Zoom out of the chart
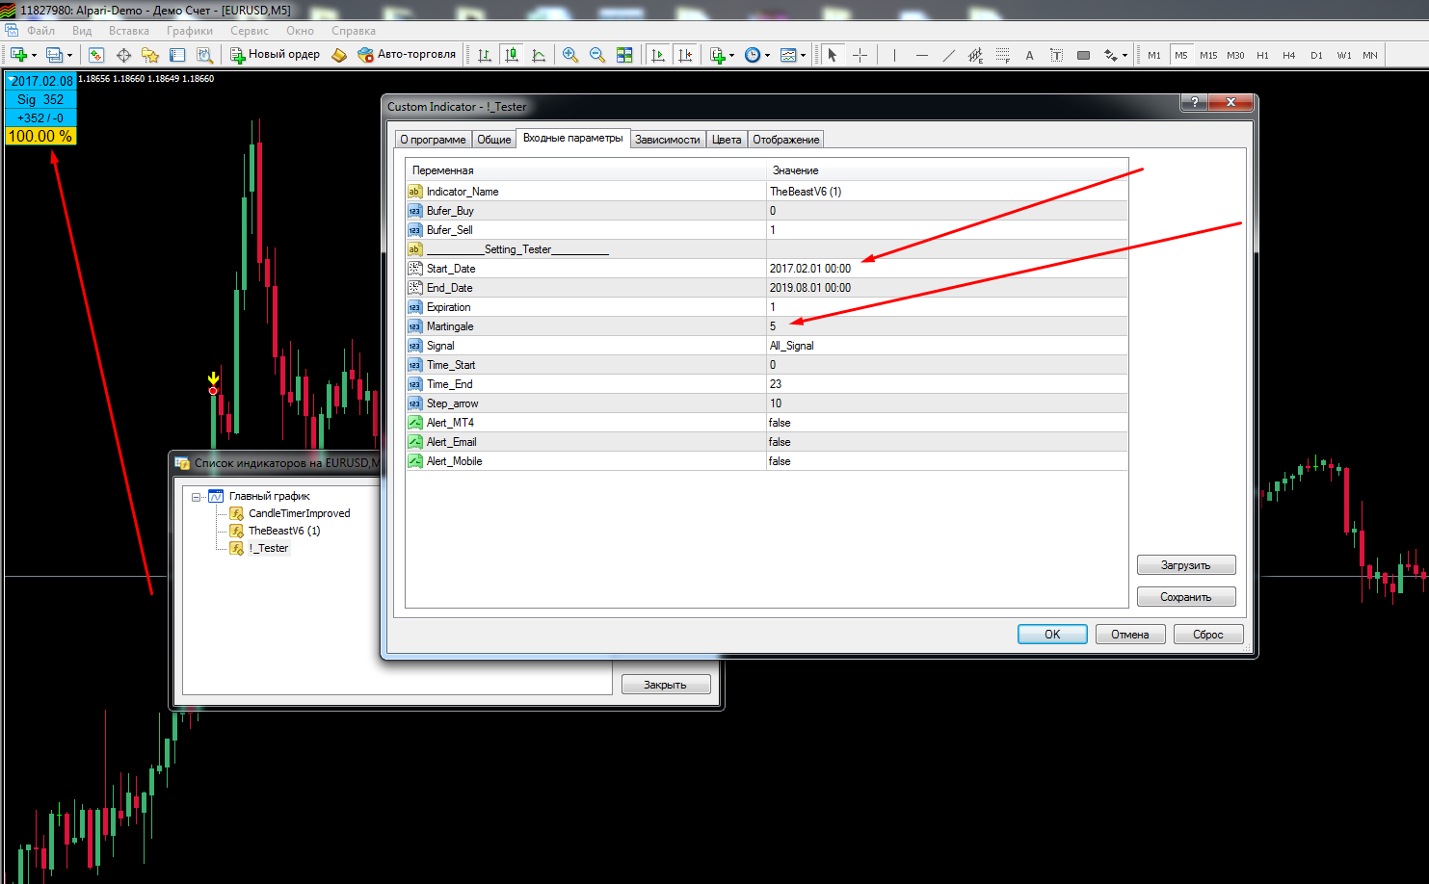 tap(597, 55)
